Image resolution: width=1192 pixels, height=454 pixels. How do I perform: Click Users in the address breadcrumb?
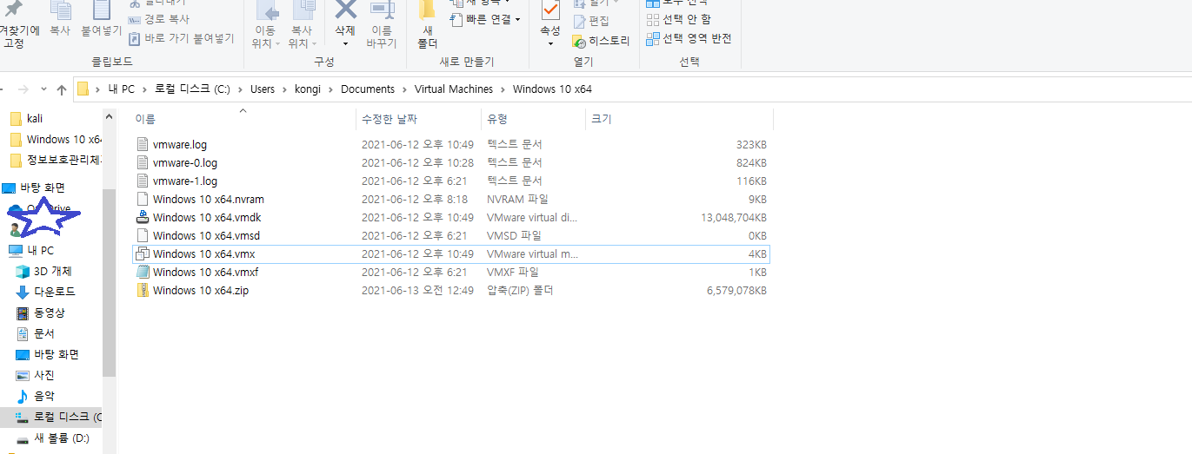point(263,89)
